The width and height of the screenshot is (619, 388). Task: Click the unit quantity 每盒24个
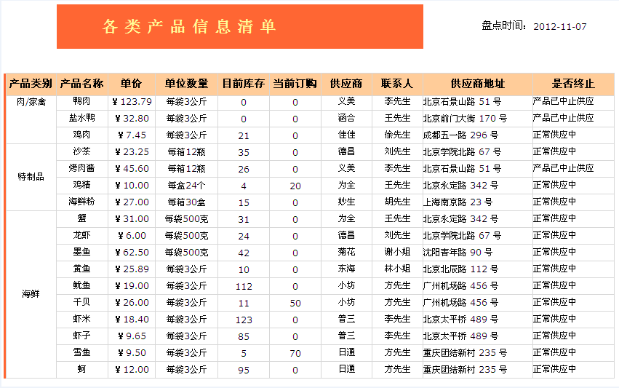186,186
